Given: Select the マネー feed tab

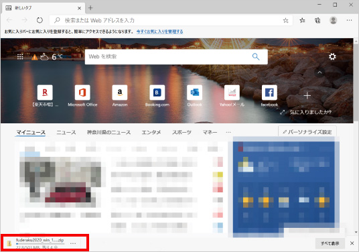Looking at the screenshot, I should [210, 132].
